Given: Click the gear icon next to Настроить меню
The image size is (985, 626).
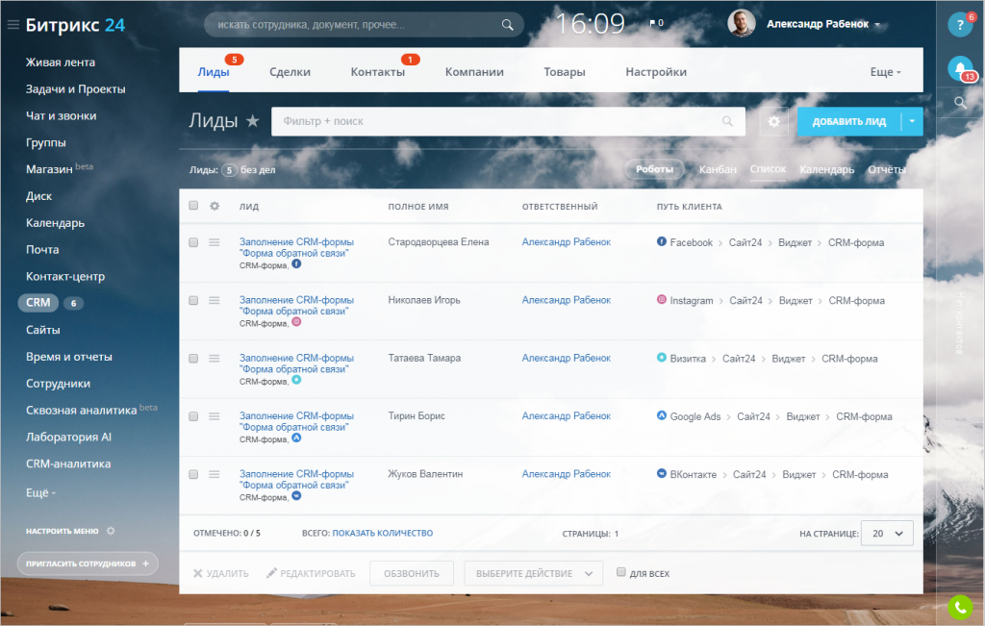Looking at the screenshot, I should 111,531.
